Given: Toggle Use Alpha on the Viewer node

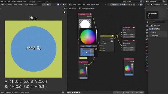Looking at the screenshot, I should pos(123,43).
